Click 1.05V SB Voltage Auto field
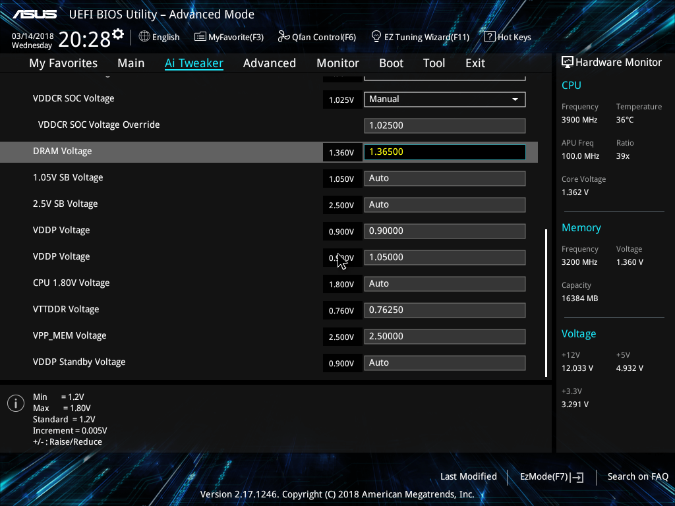The width and height of the screenshot is (675, 506). click(445, 179)
